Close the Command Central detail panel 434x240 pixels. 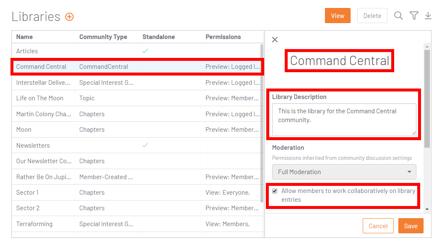pos(275,39)
